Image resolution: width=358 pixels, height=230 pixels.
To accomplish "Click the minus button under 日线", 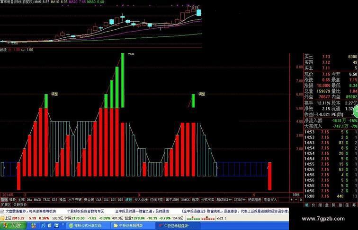I will (x=296, y=200).
